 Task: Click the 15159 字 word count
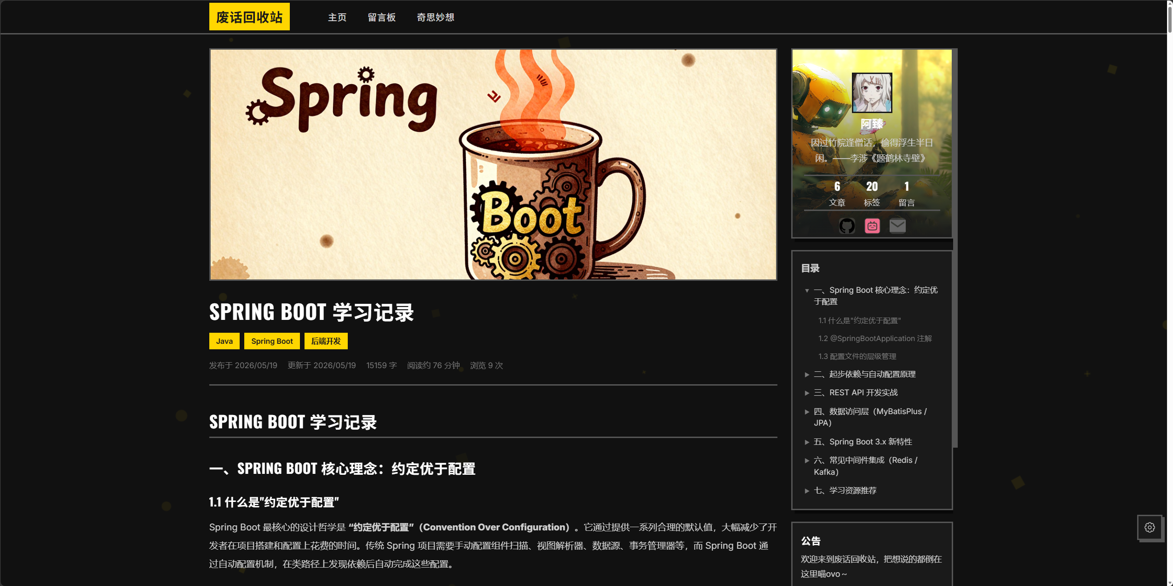click(x=381, y=365)
